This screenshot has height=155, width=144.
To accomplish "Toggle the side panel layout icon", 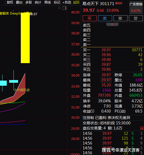I will pos(65,8).
